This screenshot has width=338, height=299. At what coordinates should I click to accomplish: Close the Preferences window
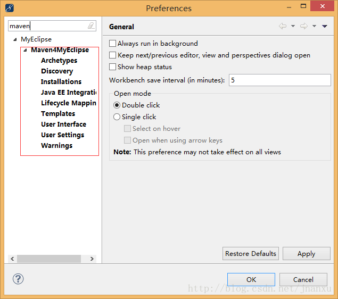pos(322,6)
